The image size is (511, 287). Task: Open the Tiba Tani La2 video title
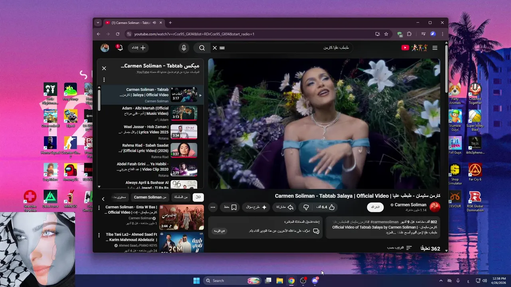click(131, 237)
